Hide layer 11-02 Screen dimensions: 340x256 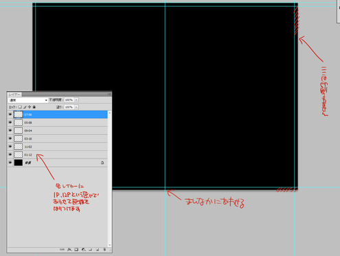(10, 146)
